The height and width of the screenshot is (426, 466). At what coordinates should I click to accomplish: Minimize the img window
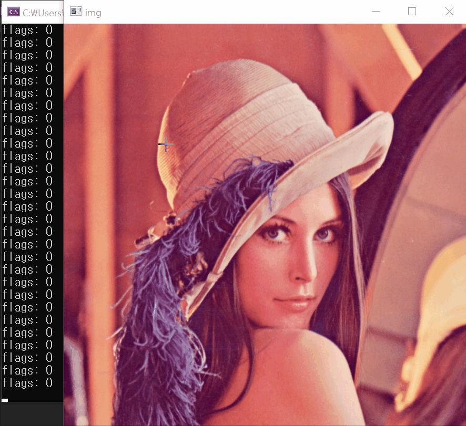[x=376, y=12]
